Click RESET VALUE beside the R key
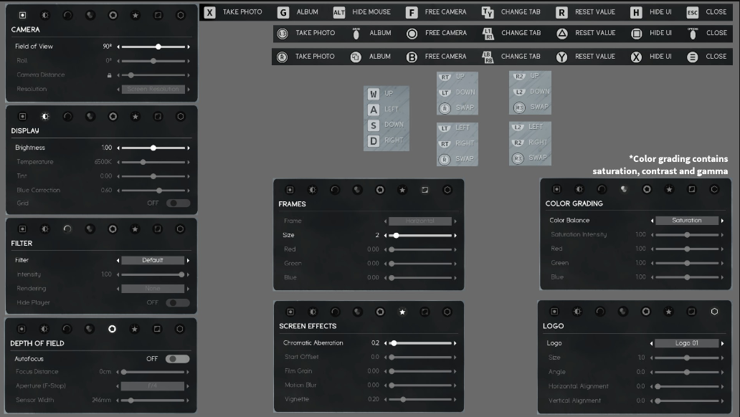The width and height of the screenshot is (740, 417). 595,11
